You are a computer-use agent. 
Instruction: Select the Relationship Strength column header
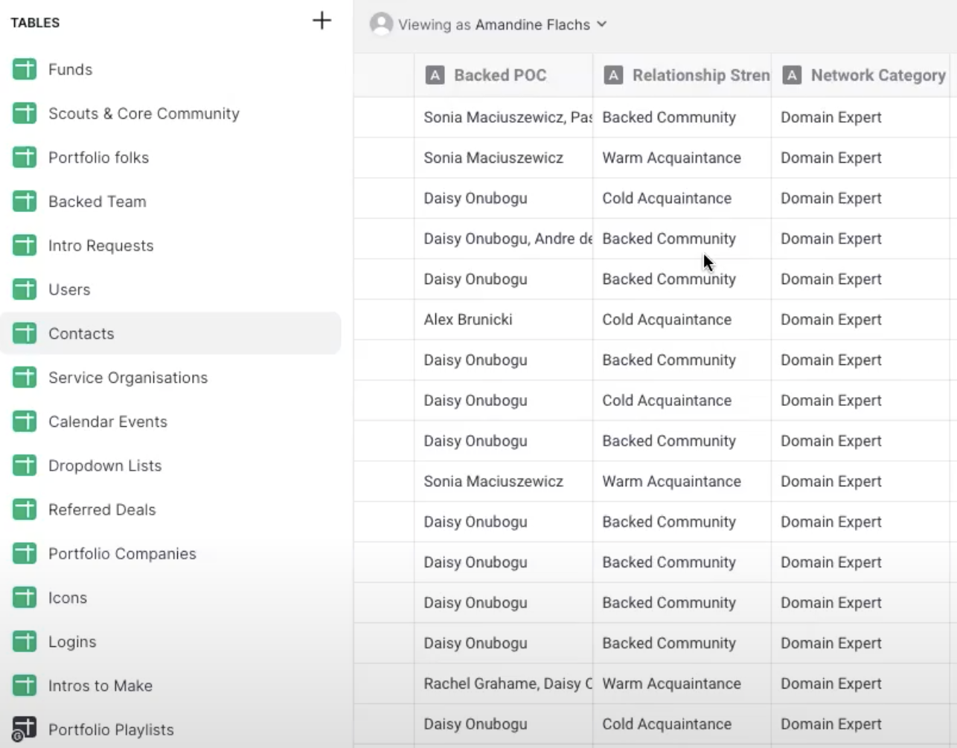pyautogui.click(x=682, y=75)
